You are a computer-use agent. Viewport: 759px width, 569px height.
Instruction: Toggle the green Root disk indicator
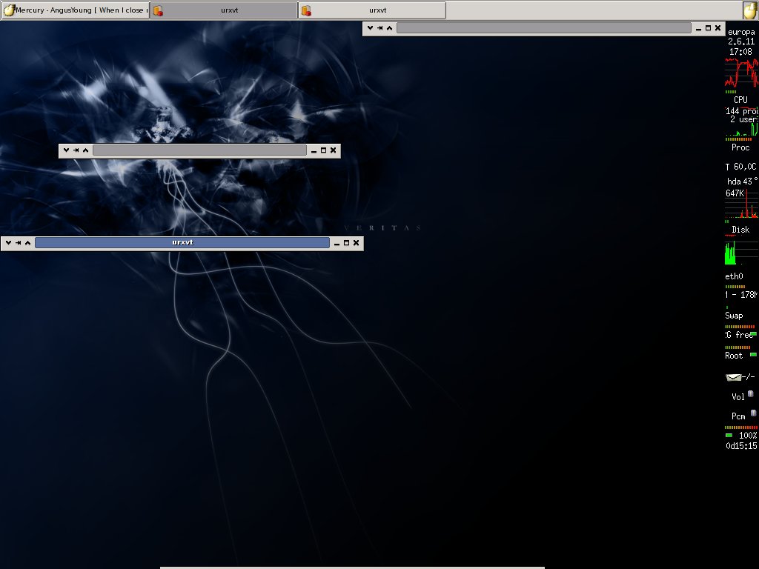(x=753, y=355)
